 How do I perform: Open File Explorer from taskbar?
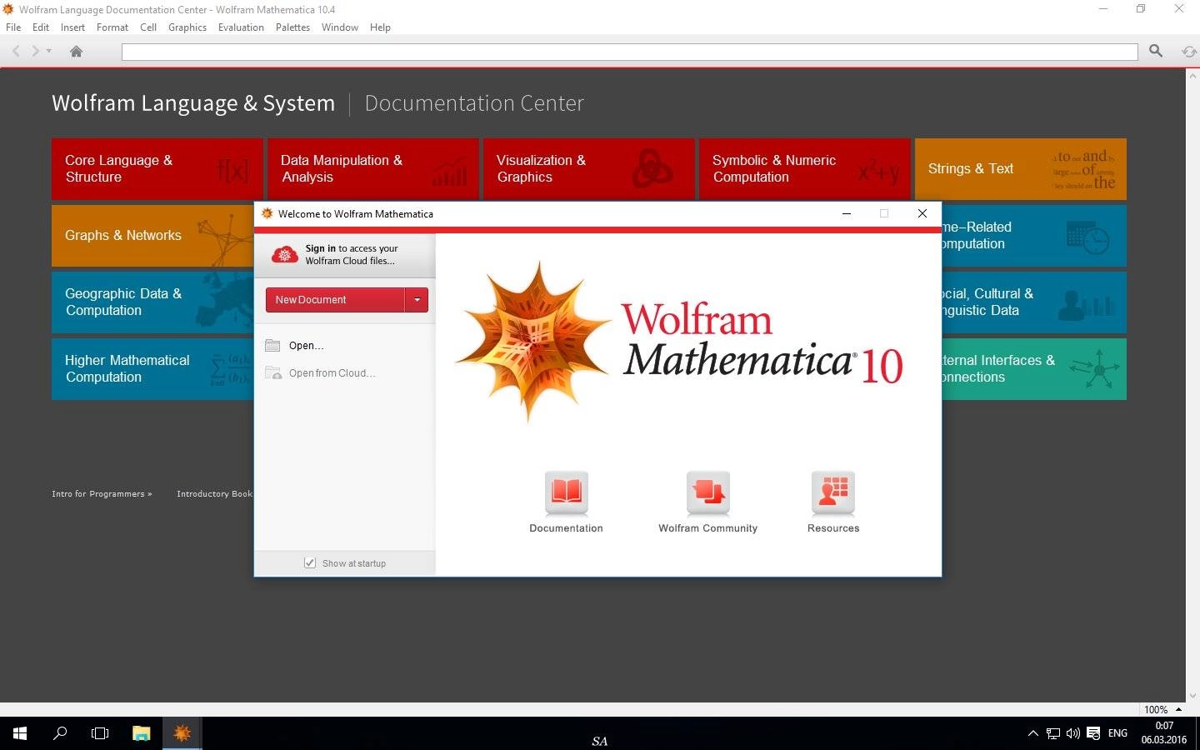tap(141, 733)
